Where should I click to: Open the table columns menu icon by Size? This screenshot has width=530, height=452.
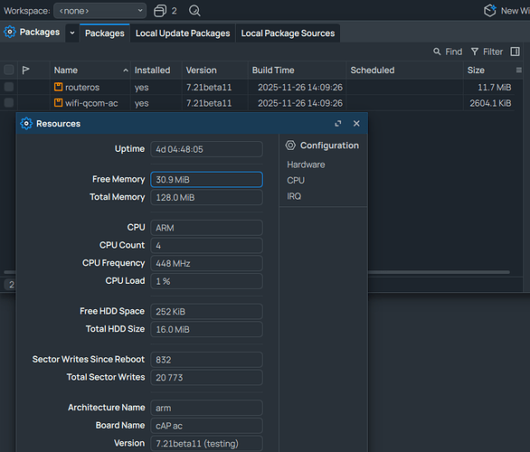tap(519, 71)
